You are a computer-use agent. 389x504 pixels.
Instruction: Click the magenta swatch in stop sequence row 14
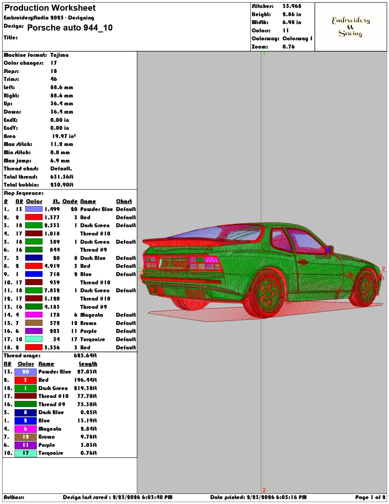click(x=34, y=315)
